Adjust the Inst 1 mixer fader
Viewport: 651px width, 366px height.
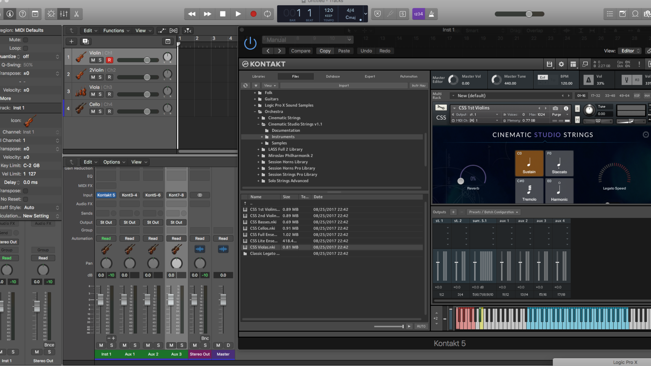(100, 300)
